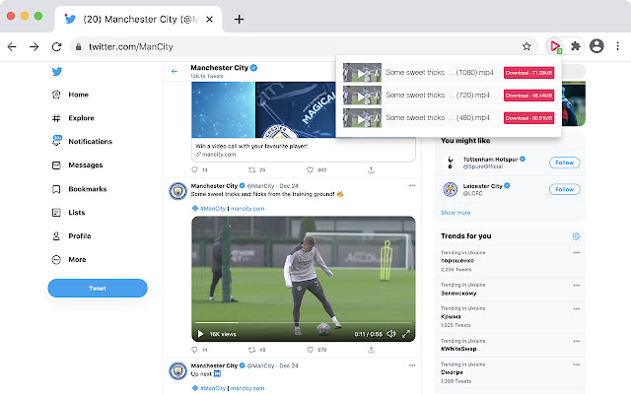Play the training ground video
The height and width of the screenshot is (394, 631).
pyautogui.click(x=200, y=334)
